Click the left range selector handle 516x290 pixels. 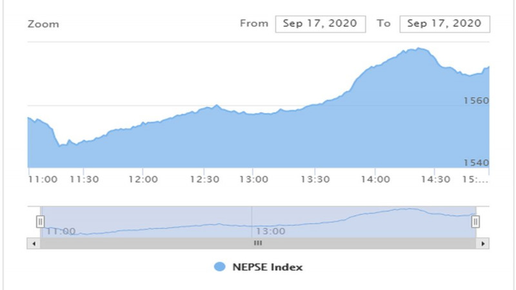pos(40,222)
